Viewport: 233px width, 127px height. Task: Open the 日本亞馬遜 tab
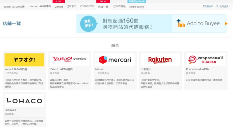coord(119,6)
